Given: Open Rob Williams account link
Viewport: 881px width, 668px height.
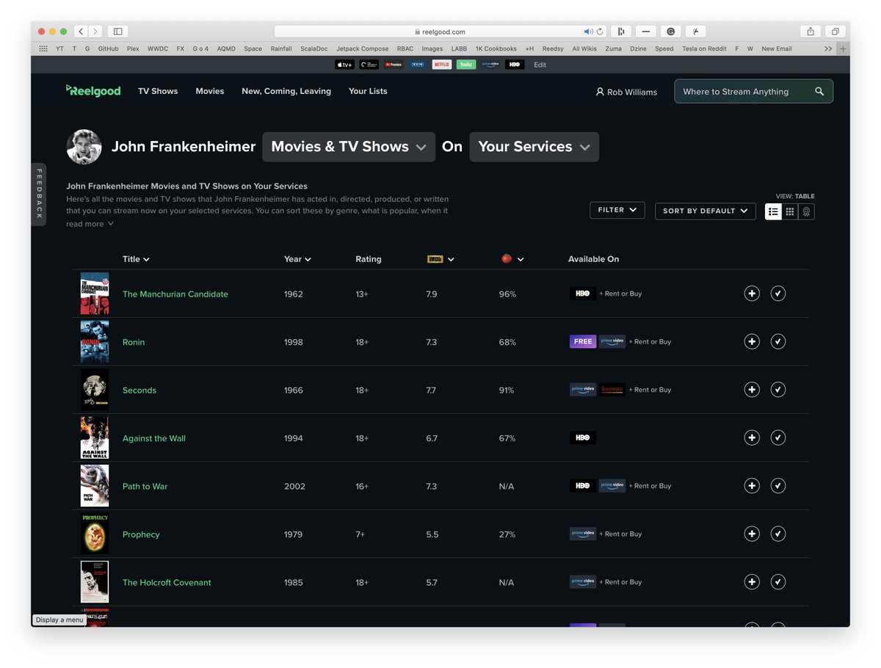Looking at the screenshot, I should coord(626,92).
